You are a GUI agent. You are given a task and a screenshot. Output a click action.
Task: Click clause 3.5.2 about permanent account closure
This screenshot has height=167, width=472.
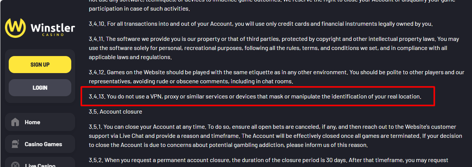[268, 160]
